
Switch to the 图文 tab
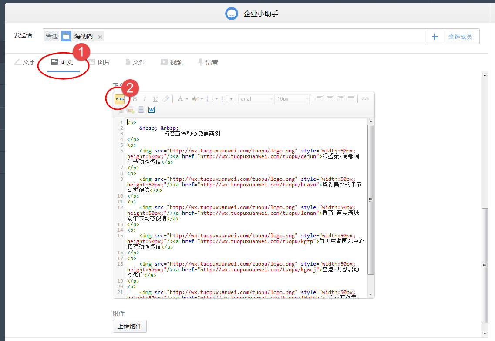[62, 62]
